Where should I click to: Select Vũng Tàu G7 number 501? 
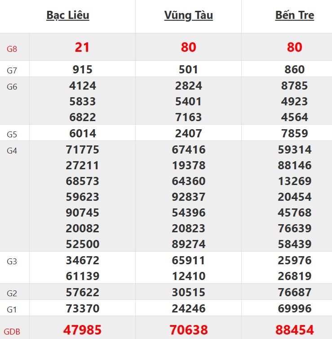[188, 69]
